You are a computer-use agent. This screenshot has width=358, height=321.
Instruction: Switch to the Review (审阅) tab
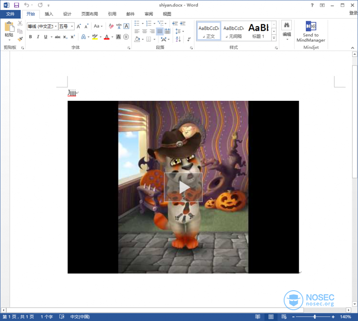[149, 14]
